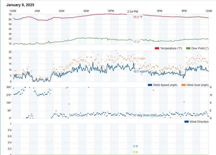The height and width of the screenshot is (155, 216).
Task: Click the Wind Gust (mph) legend label
Action: (198, 85)
